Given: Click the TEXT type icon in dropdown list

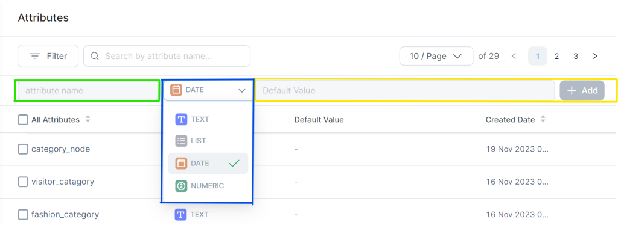Looking at the screenshot, I should pyautogui.click(x=181, y=119).
